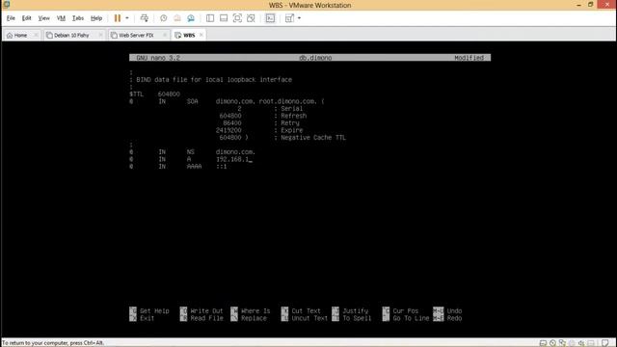The height and width of the screenshot is (347, 617).
Task: Click the 86400 Retry value
Action: coord(232,123)
